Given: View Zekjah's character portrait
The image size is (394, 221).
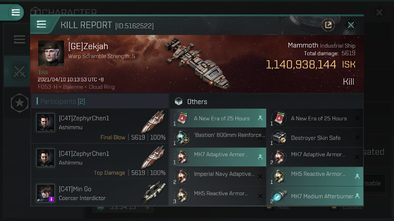Looking at the screenshot, I should point(51,53).
